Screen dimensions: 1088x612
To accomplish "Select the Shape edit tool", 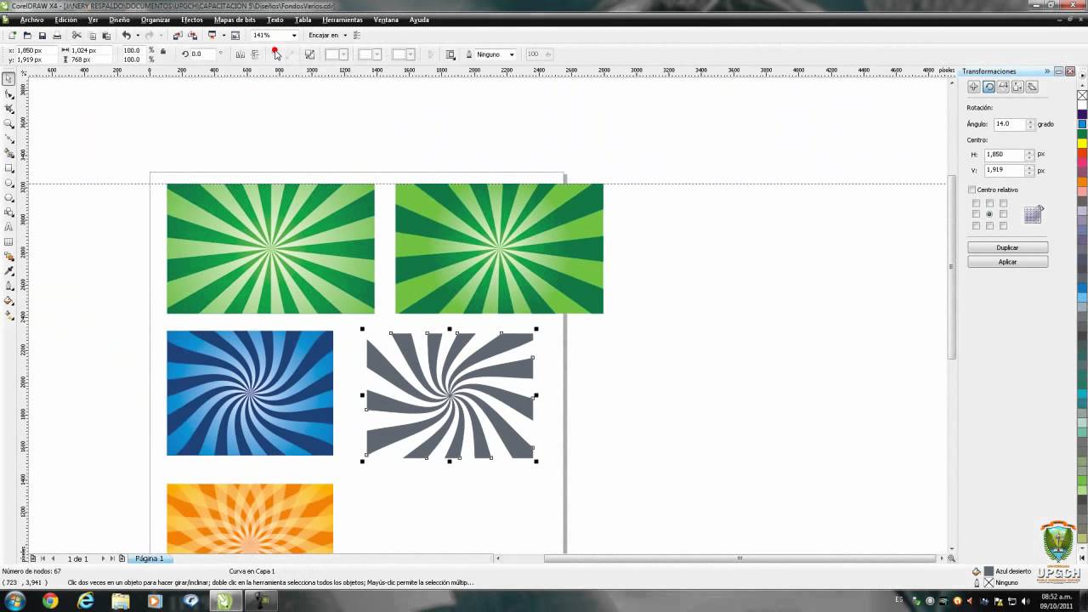I will [x=9, y=94].
